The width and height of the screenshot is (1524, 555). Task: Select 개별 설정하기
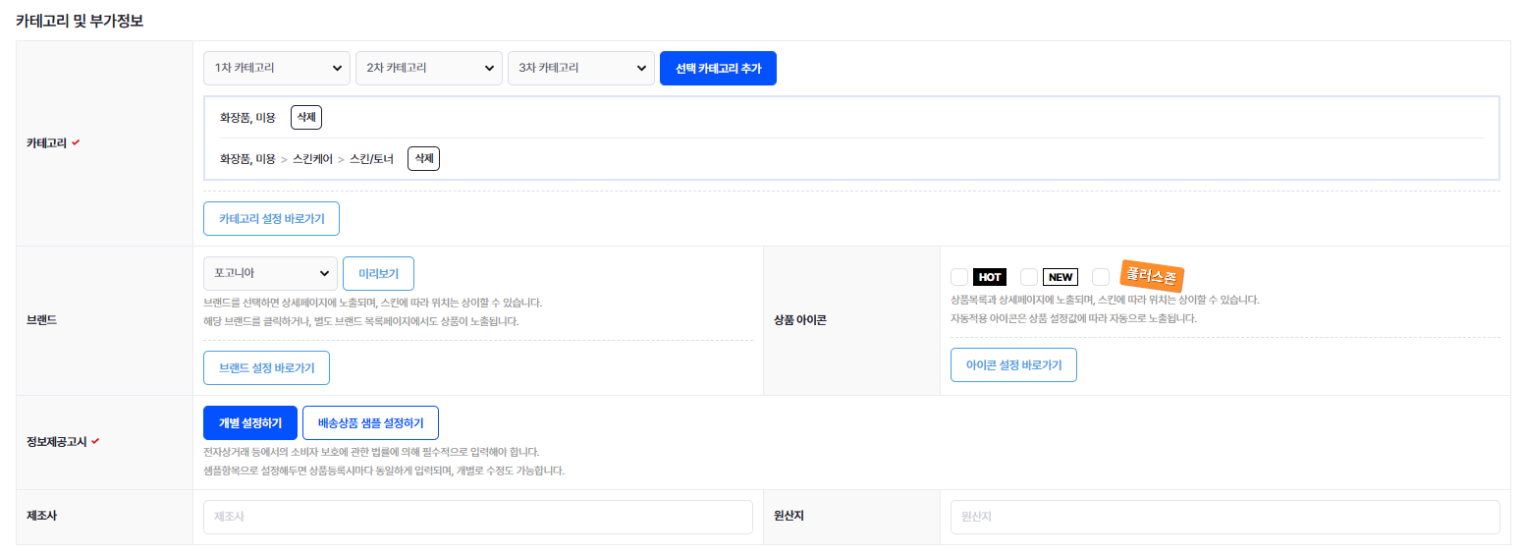250,422
